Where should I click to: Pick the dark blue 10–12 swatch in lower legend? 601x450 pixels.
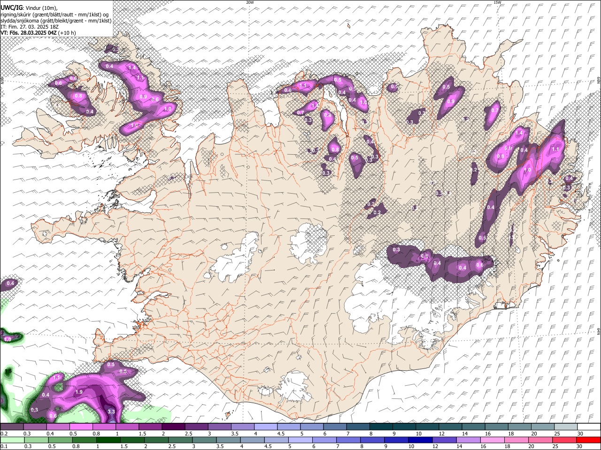(x=419, y=440)
